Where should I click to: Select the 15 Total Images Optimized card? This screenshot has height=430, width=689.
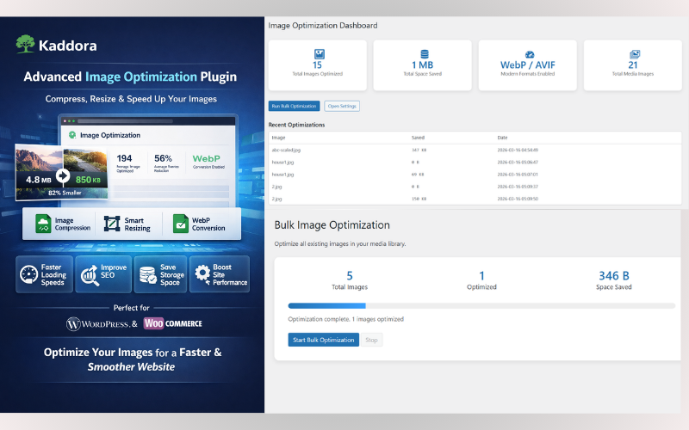[x=317, y=65]
